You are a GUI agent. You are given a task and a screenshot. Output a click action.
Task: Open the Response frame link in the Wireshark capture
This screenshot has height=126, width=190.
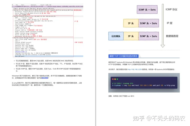[x=21, y=52]
